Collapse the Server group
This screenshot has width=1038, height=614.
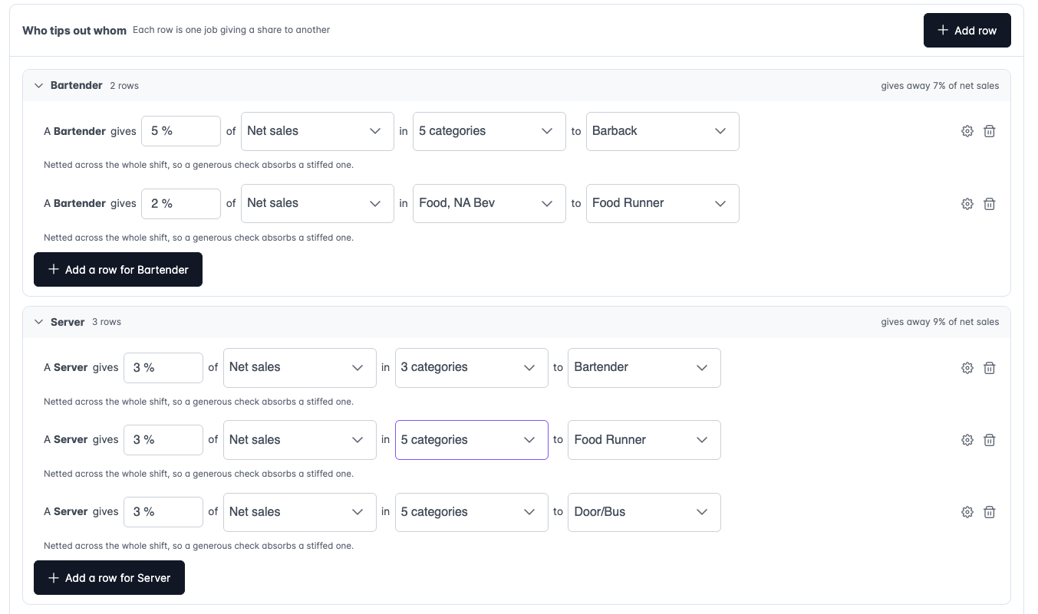38,322
